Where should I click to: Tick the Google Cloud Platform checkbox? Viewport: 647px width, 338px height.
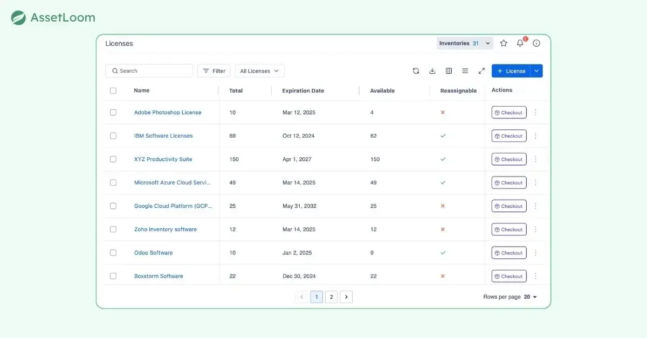(x=113, y=206)
